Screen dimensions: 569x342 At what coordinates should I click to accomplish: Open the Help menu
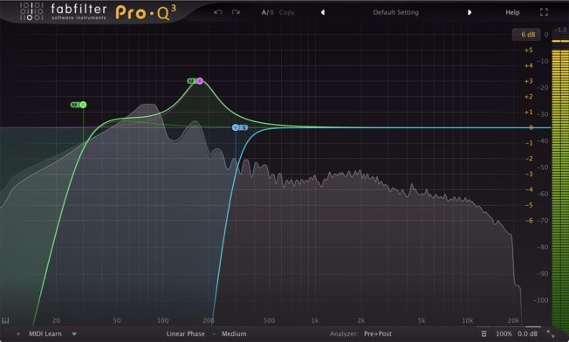pyautogui.click(x=512, y=12)
